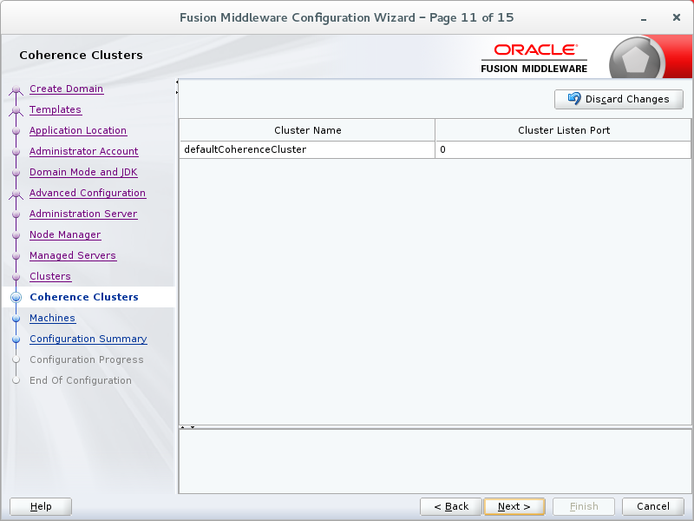694x521 pixels.
Task: Click the Templates step node icon
Action: pos(16,111)
